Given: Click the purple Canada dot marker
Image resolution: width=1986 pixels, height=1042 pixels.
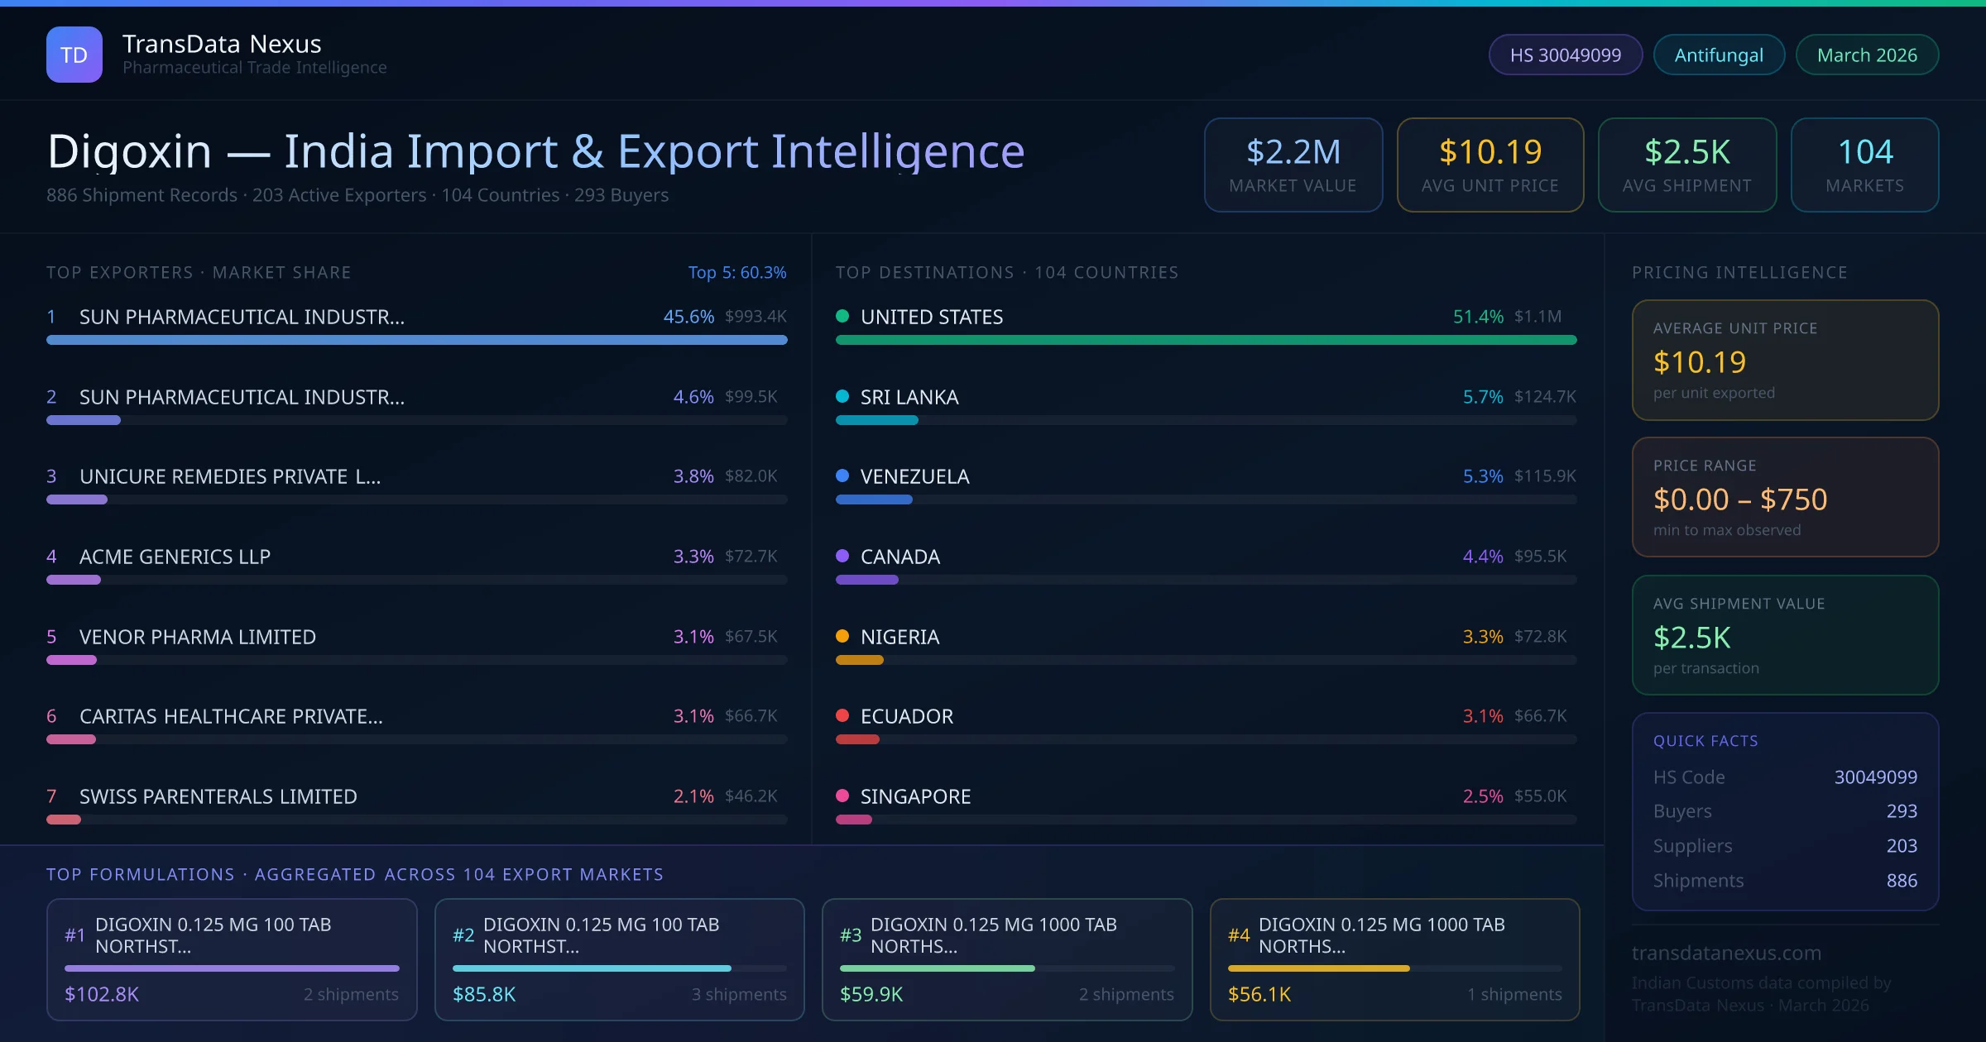Looking at the screenshot, I should click(x=842, y=556).
